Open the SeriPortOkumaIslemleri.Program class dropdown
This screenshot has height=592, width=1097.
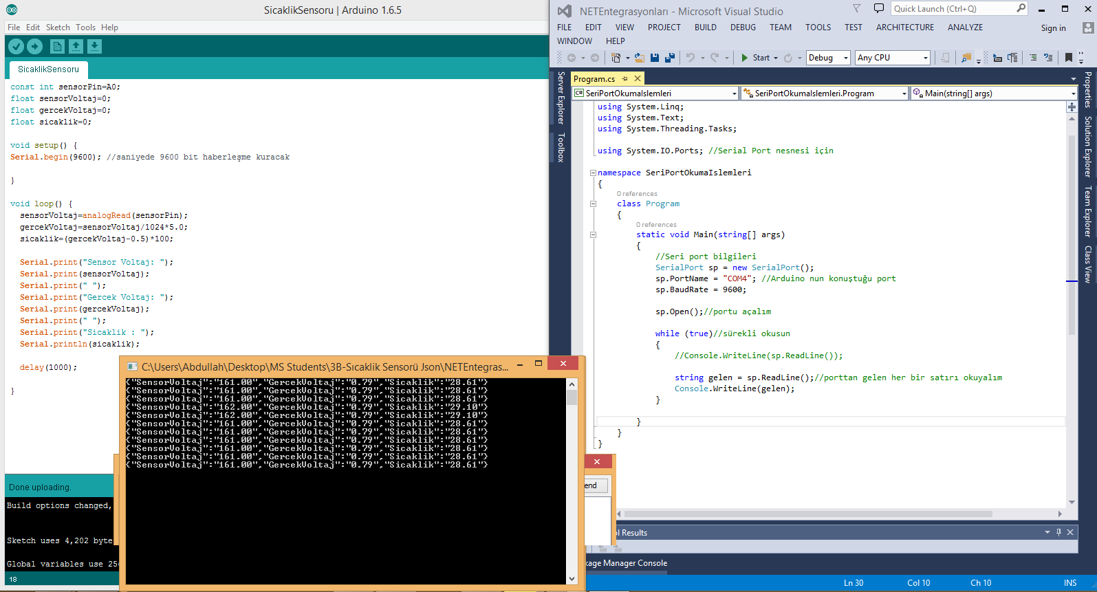click(904, 94)
